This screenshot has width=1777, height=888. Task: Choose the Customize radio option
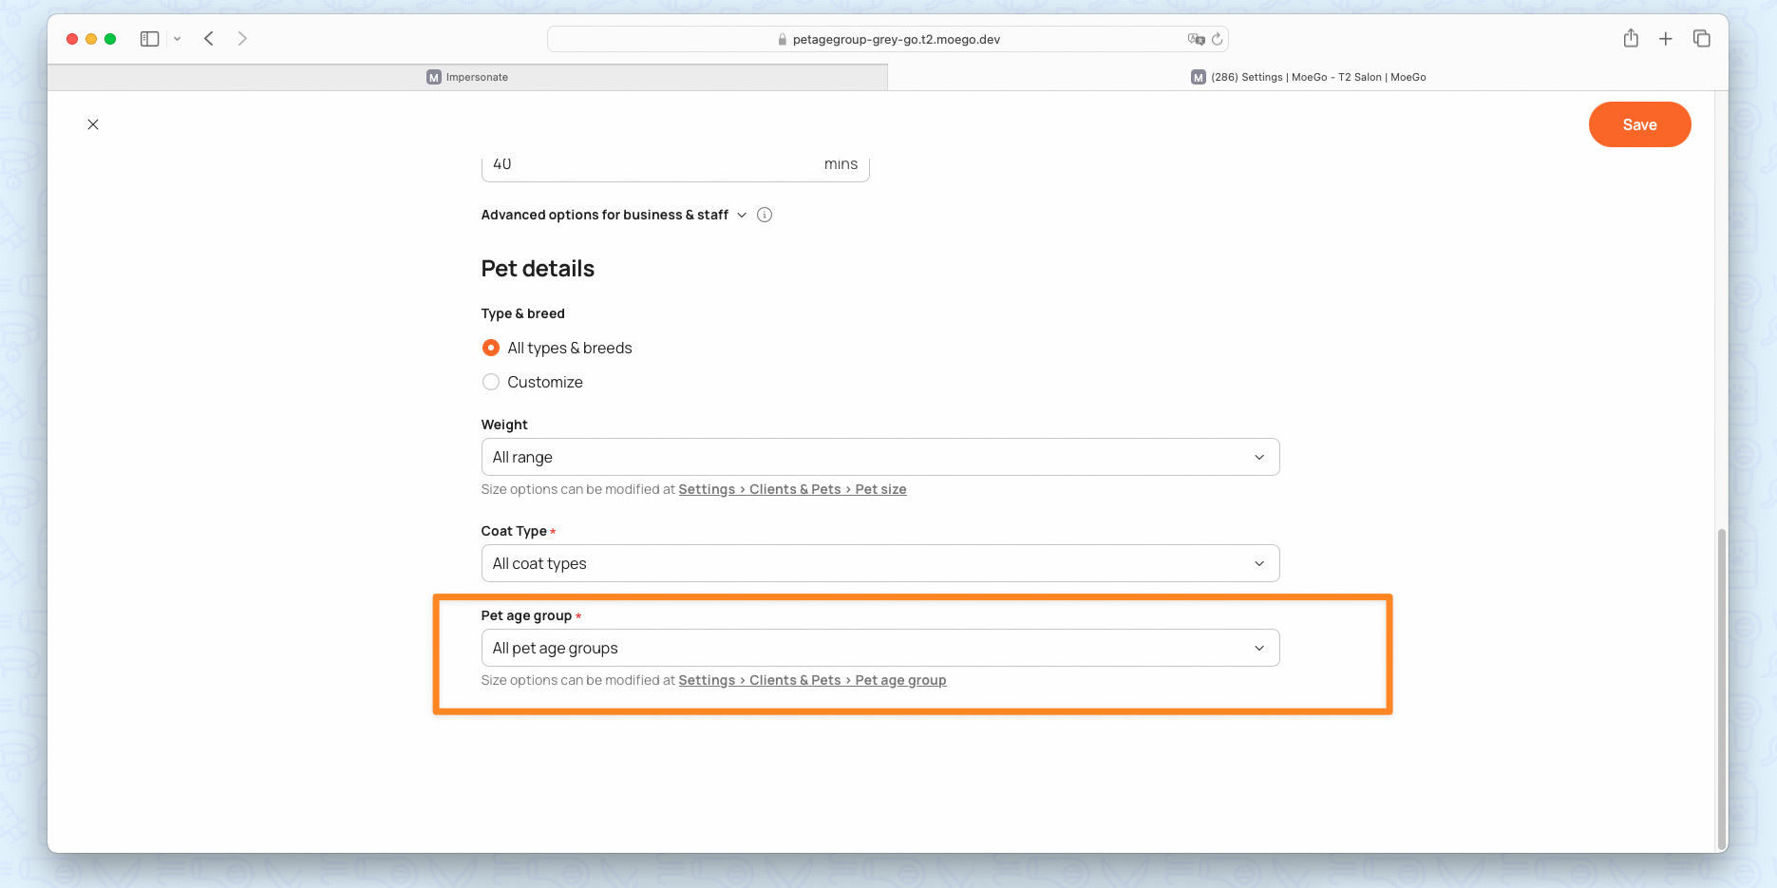tap(491, 382)
